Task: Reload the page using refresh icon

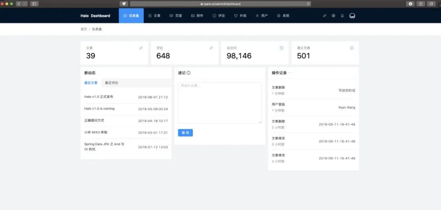Action: [308, 4]
